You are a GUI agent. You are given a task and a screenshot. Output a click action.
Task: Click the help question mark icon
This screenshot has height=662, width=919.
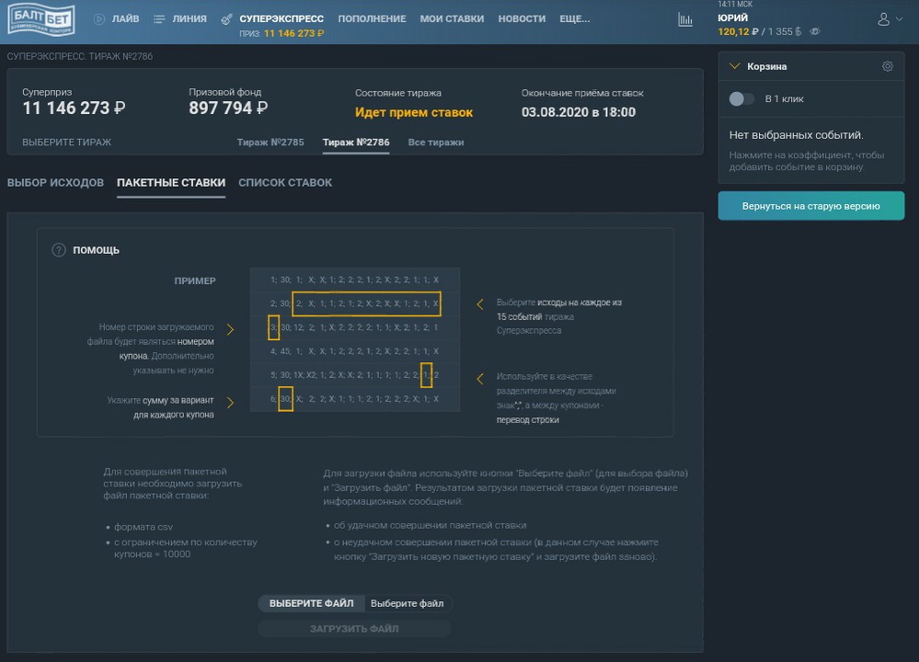[59, 250]
